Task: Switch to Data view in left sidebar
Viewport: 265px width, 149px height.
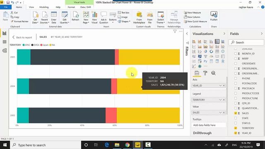Action: 5,42
